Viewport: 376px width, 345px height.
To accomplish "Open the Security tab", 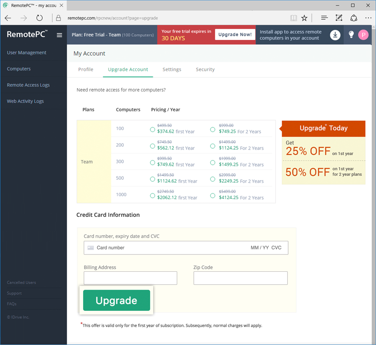I will 205,69.
